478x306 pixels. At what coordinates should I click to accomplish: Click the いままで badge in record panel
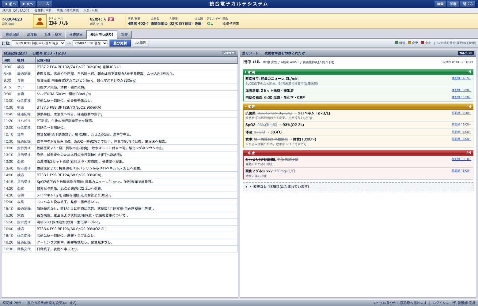tap(229, 53)
